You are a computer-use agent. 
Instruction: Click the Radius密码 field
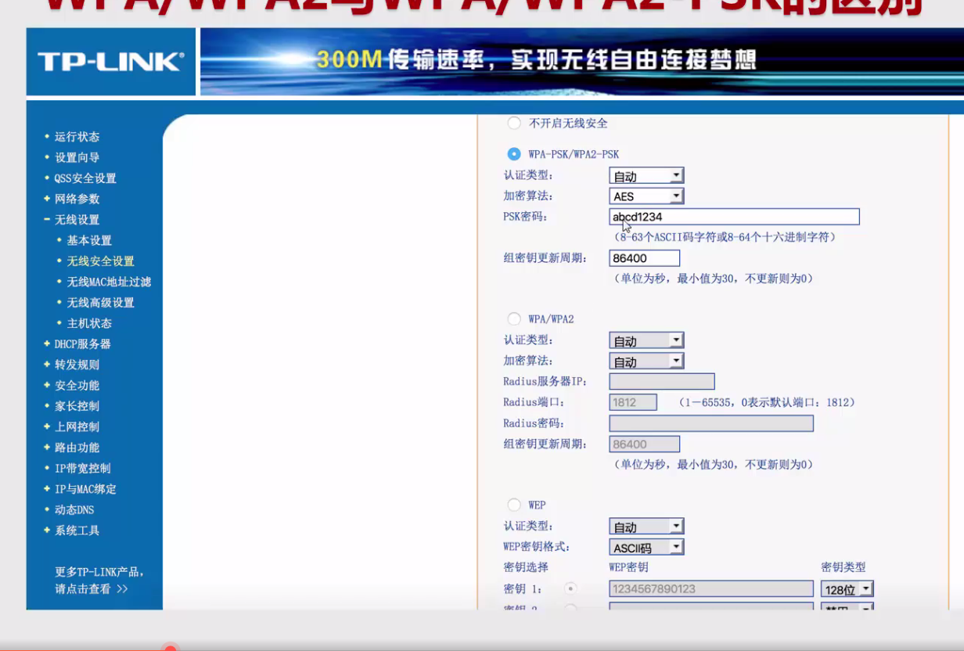711,423
